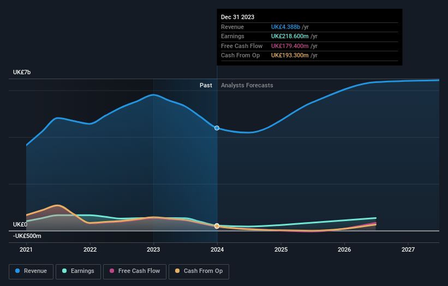
Task: Select the revenue data point at 2024
Action: pos(217,128)
